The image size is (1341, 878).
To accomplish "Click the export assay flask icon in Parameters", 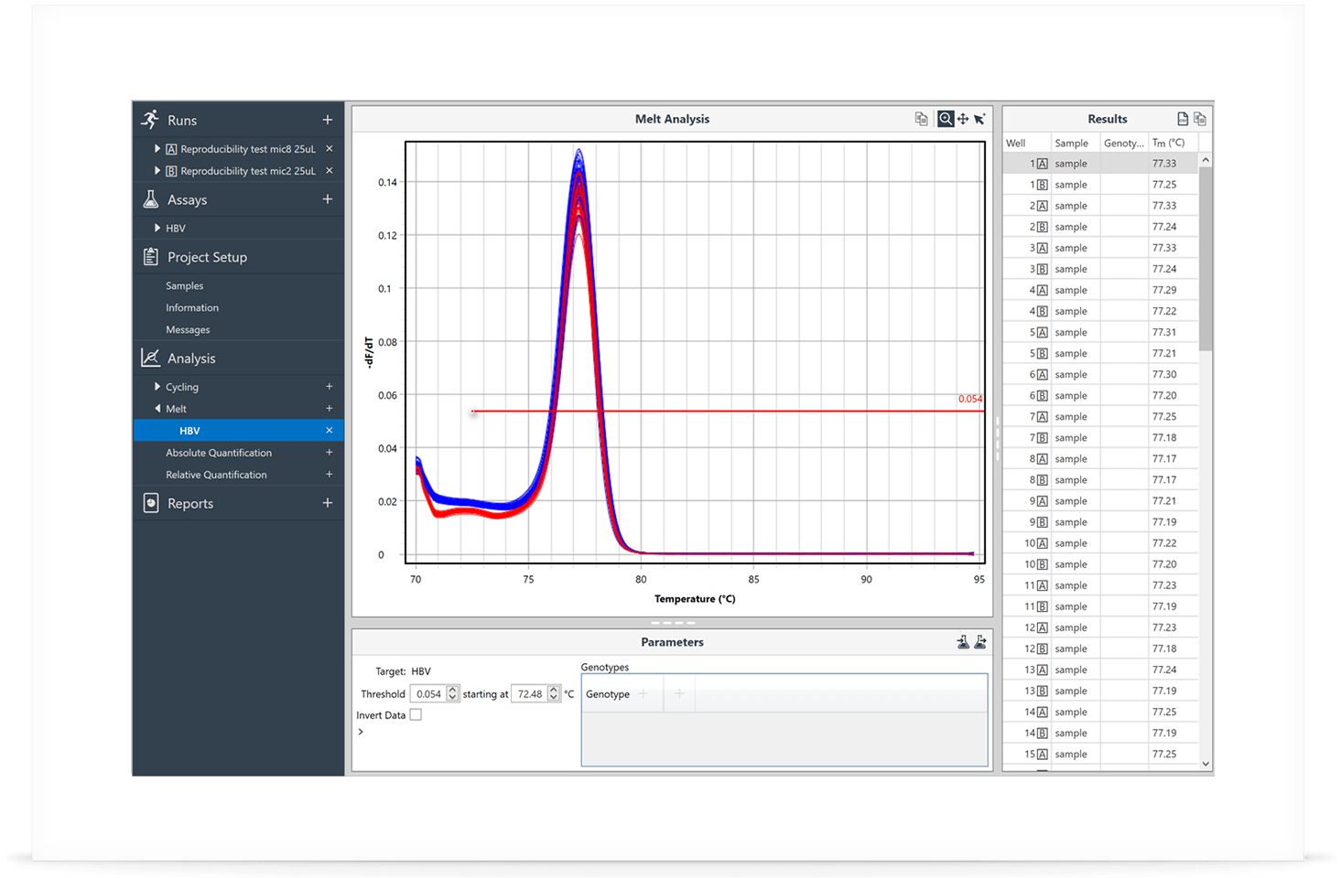I will coord(980,642).
